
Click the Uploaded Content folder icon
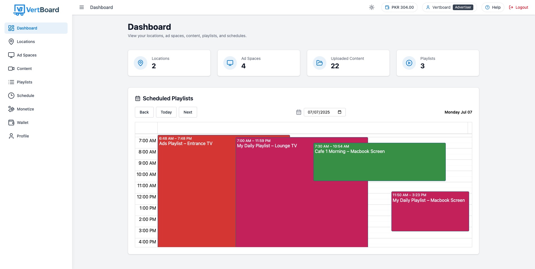point(320,63)
